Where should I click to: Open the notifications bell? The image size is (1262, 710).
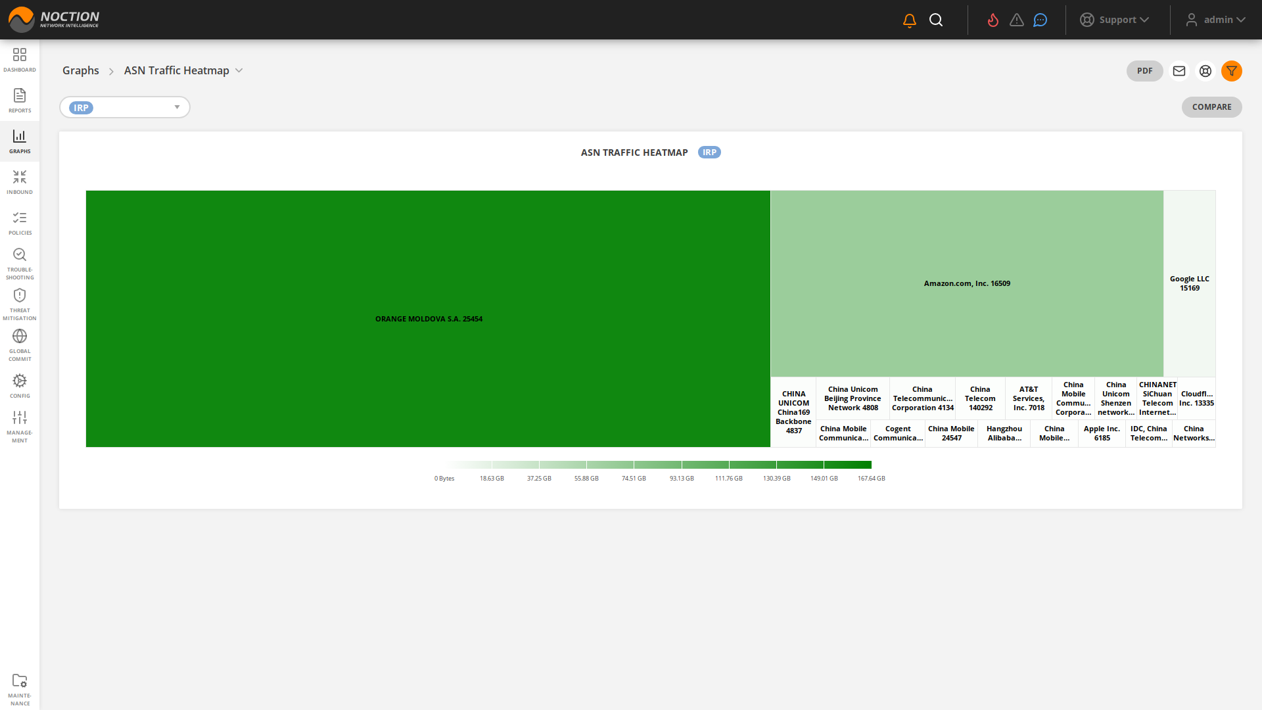pos(909,20)
